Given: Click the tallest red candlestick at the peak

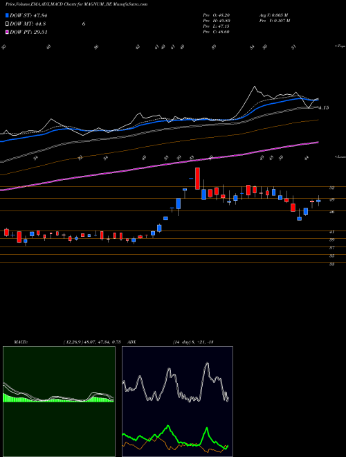Looking at the screenshot, I should pyautogui.click(x=197, y=179).
